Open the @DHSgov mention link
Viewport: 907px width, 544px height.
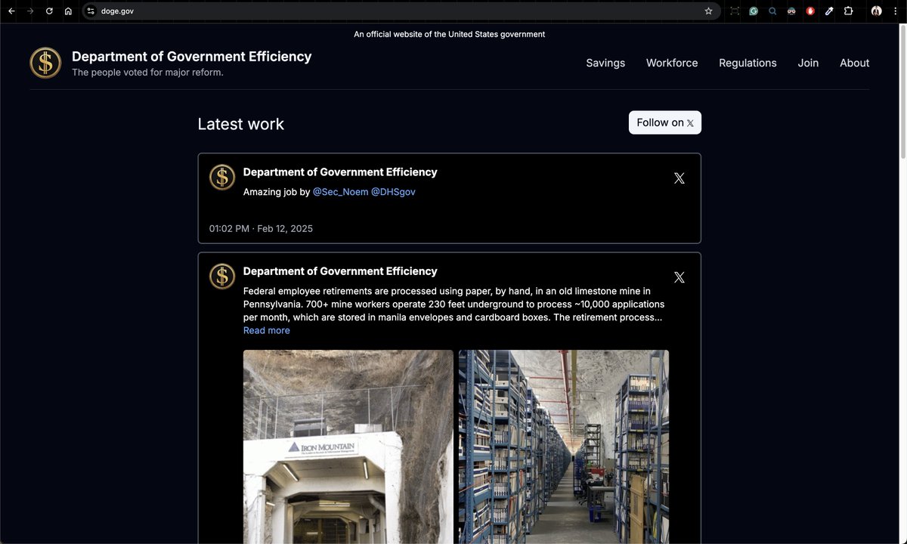point(393,192)
